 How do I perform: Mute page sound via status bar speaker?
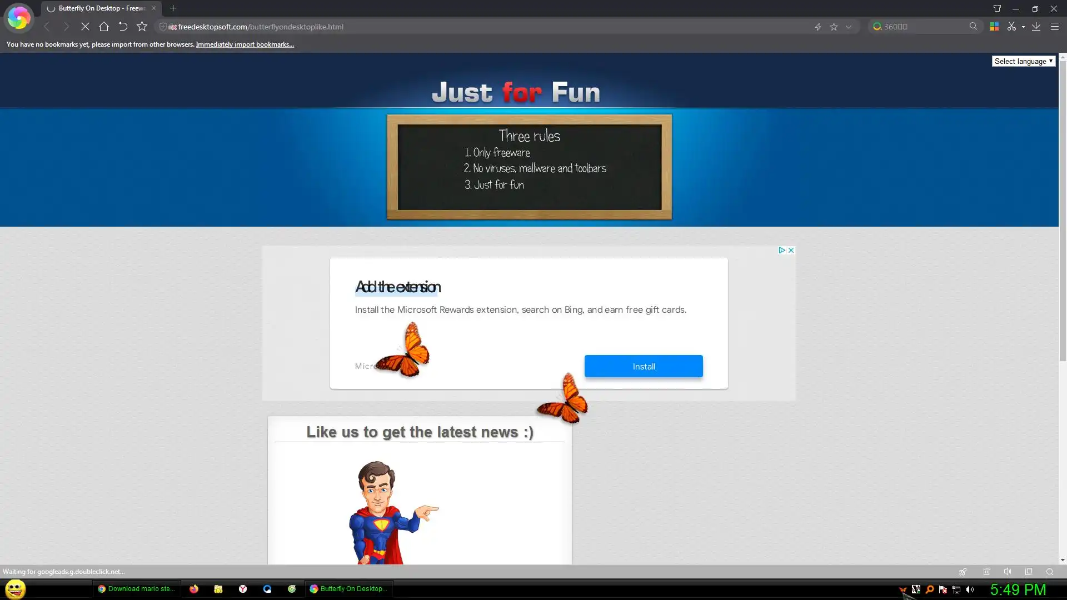click(1008, 572)
